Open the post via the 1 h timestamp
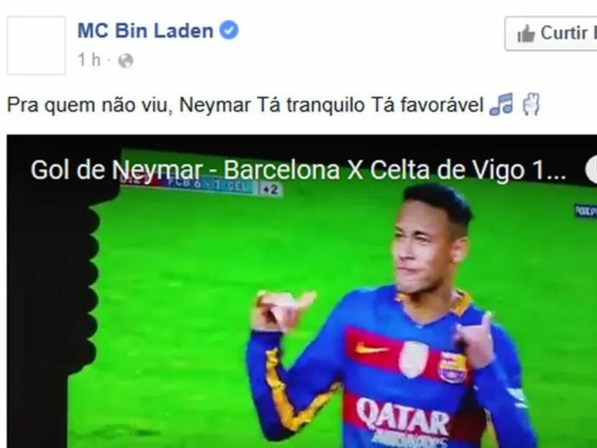The height and width of the screenshot is (448, 597). pyautogui.click(x=89, y=60)
